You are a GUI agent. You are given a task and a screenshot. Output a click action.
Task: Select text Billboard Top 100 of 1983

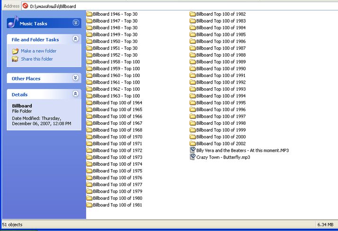point(221,21)
